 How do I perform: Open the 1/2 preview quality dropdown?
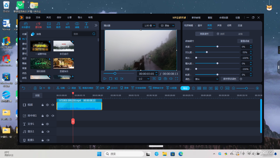[x=144, y=79]
